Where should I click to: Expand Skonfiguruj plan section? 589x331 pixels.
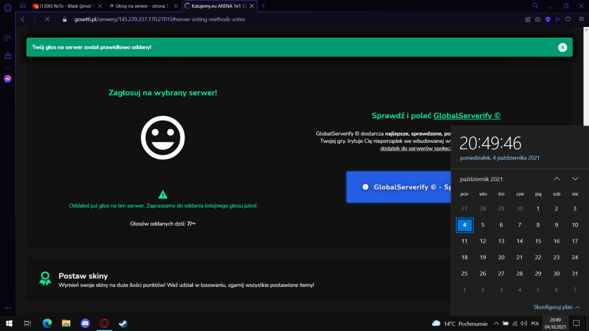(557, 307)
